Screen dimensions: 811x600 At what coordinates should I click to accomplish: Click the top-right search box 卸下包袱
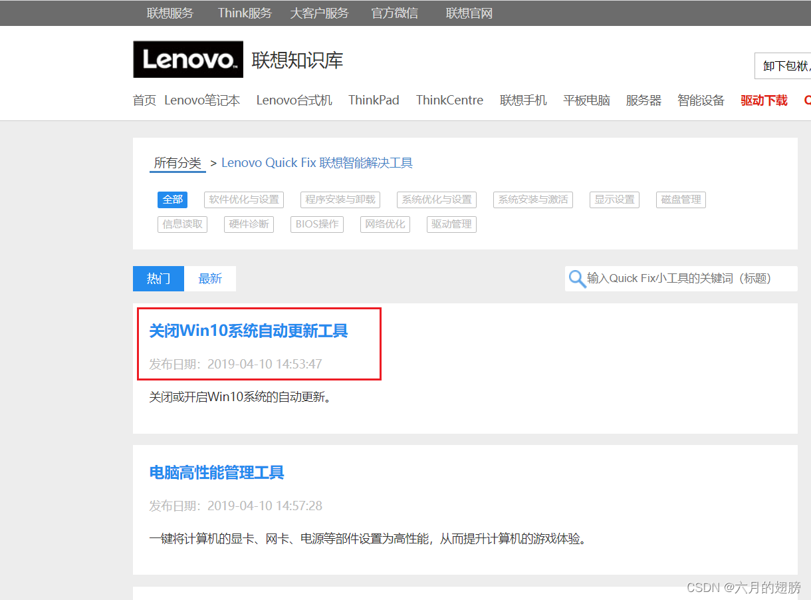[x=782, y=66]
